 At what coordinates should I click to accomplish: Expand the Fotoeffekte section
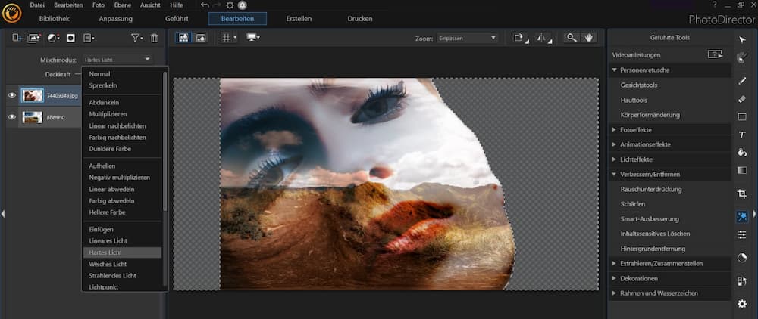tap(635, 129)
